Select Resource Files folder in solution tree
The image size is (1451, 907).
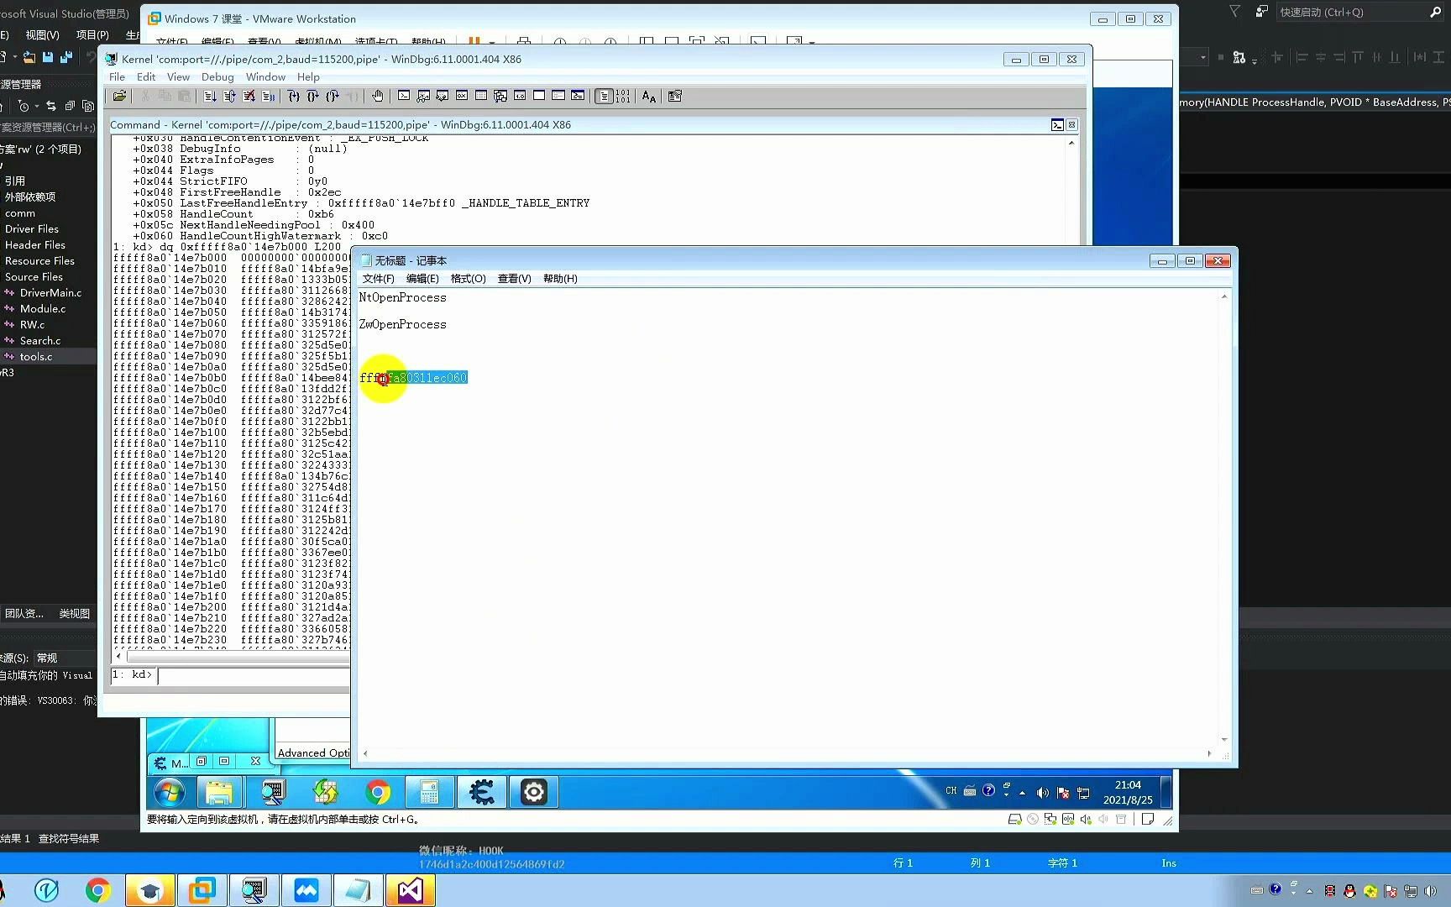coord(39,261)
